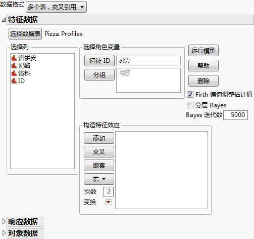The image size is (254, 239).
Task: Click the nominal icon beside ID
Action: [14, 81]
